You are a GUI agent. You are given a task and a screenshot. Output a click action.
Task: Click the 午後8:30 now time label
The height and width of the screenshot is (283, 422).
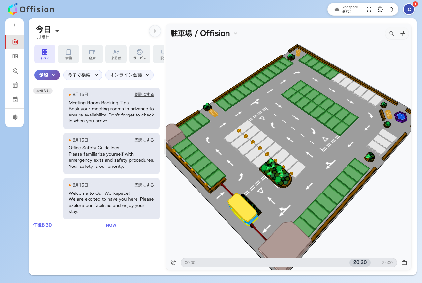tap(42, 225)
